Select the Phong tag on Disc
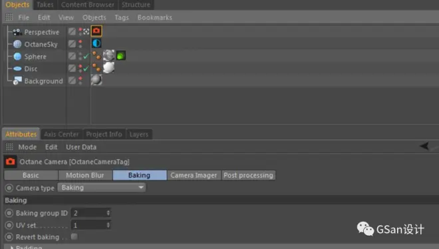 tap(96, 68)
